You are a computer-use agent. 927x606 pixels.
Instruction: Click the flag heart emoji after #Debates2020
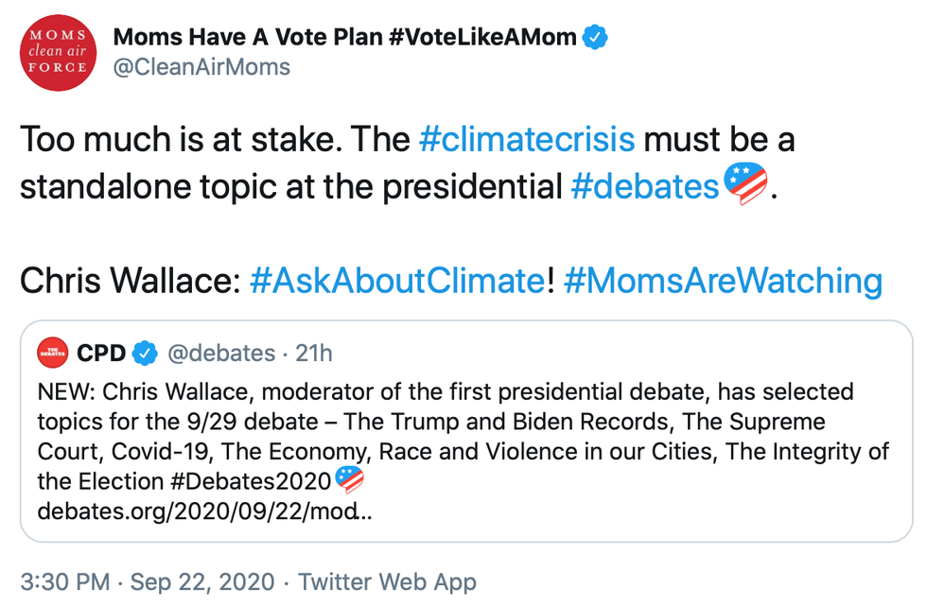tap(350, 480)
